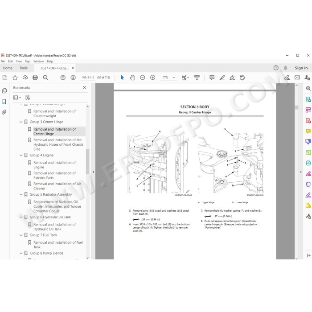Open the Edit menu
The width and height of the screenshot is (312, 312).
(10, 62)
